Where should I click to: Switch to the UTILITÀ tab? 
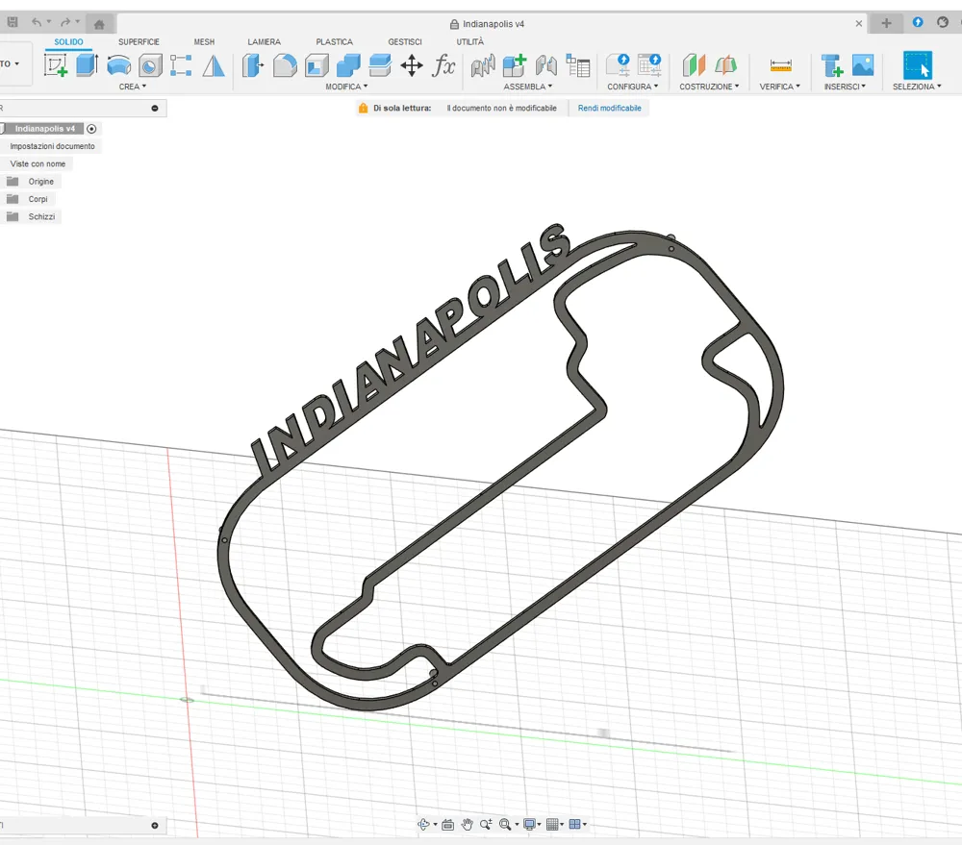point(470,41)
